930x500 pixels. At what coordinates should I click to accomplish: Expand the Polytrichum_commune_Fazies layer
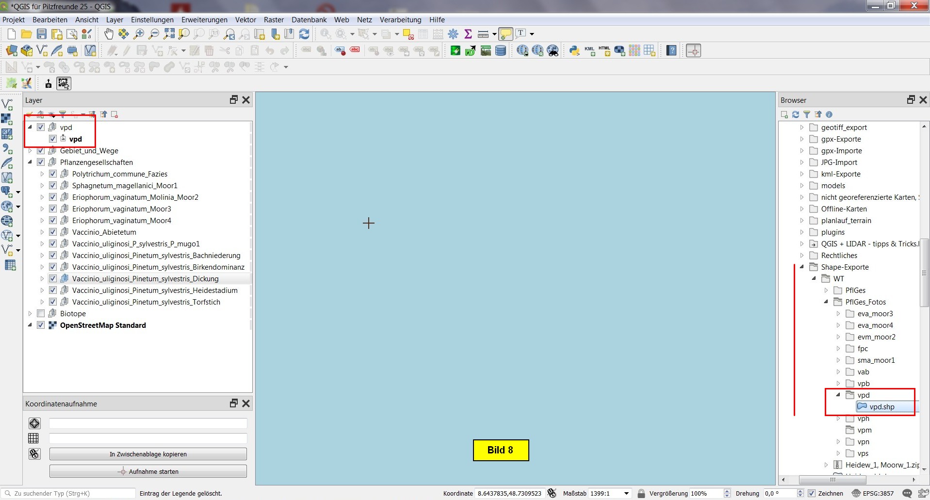pos(42,174)
